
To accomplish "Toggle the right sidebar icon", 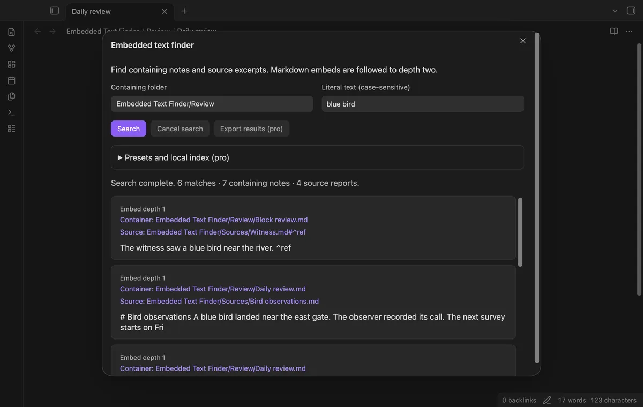I will tap(631, 11).
